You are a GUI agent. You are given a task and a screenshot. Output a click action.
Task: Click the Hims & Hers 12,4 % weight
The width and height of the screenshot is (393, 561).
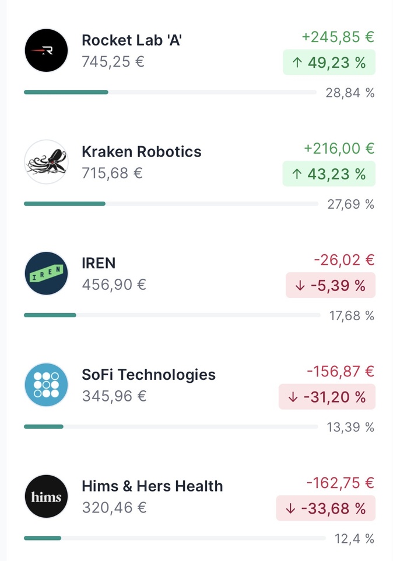tap(354, 539)
